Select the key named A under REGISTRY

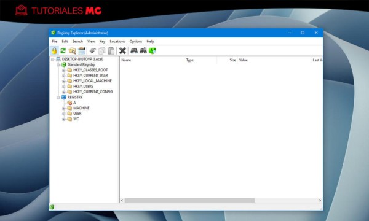pyautogui.click(x=74, y=103)
